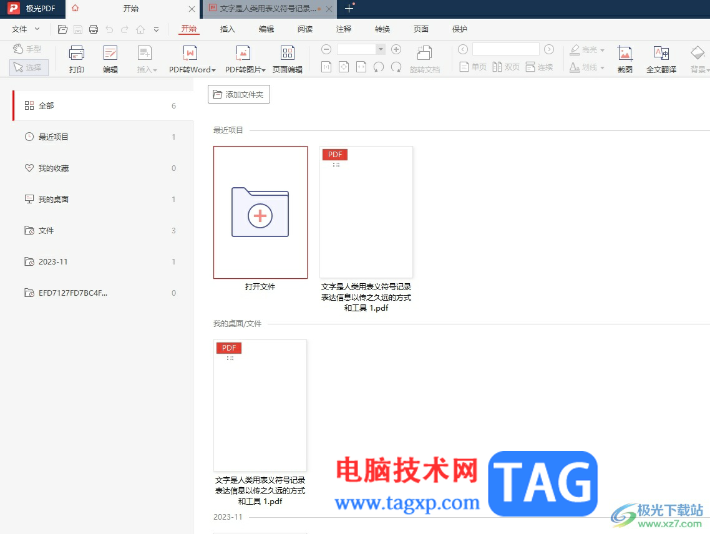
Task: Switch to the 阅读 ribbon tab
Action: click(x=305, y=29)
